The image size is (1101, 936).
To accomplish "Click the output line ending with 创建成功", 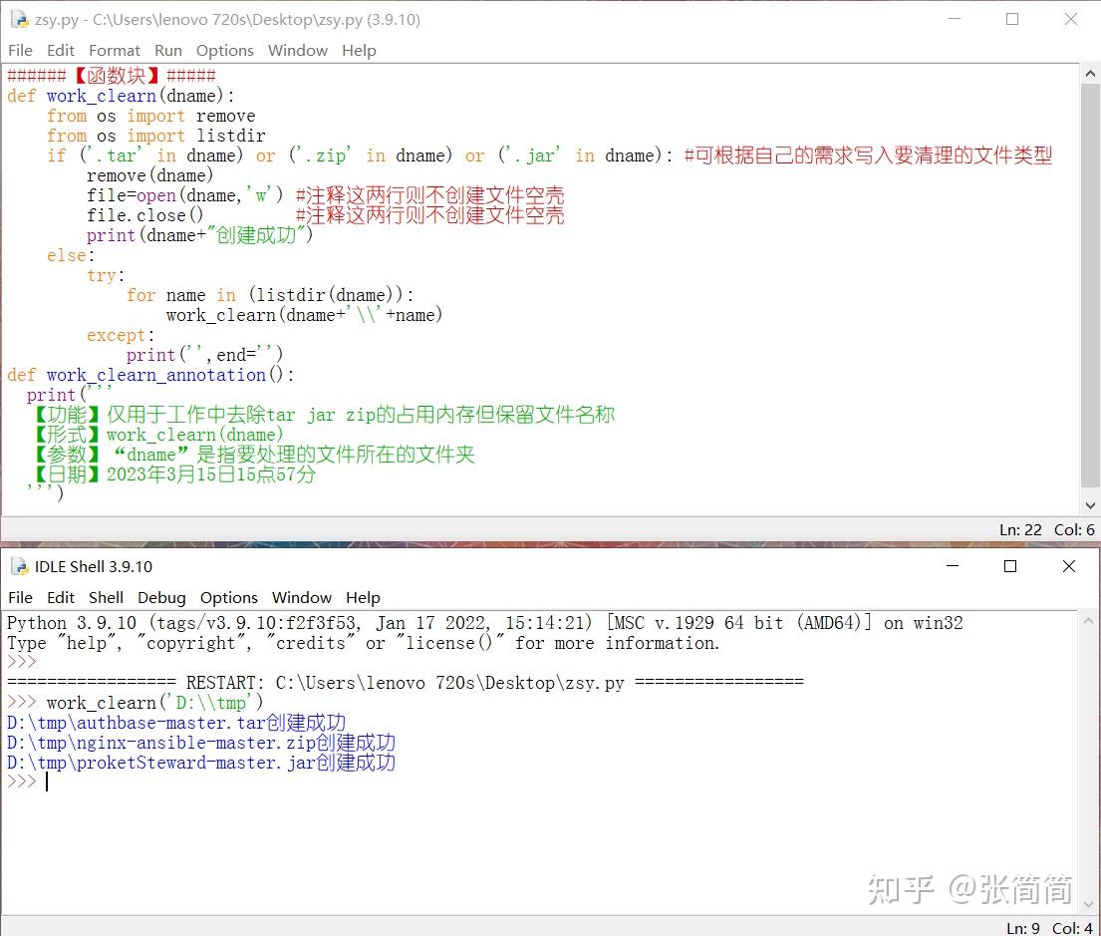I will click(174, 722).
